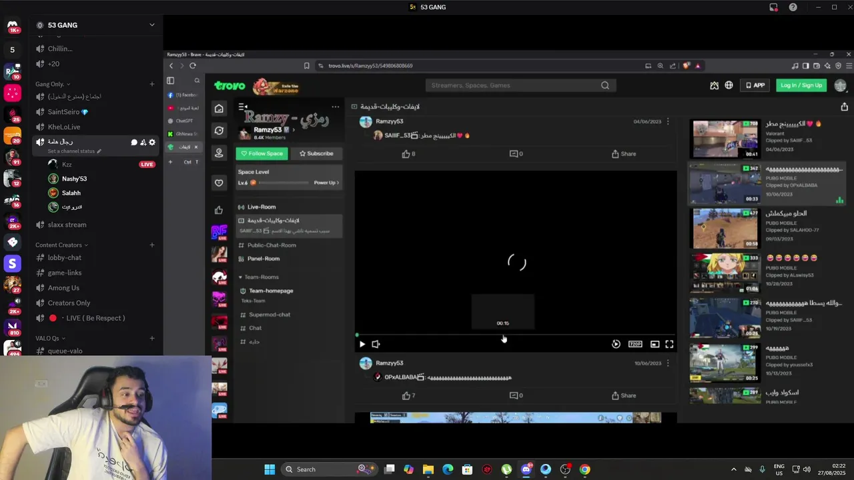Click Log In / Sign Up button
The width and height of the screenshot is (854, 480).
801,85
